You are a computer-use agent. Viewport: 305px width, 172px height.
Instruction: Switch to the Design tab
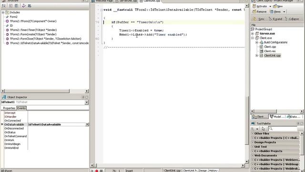click(x=203, y=171)
